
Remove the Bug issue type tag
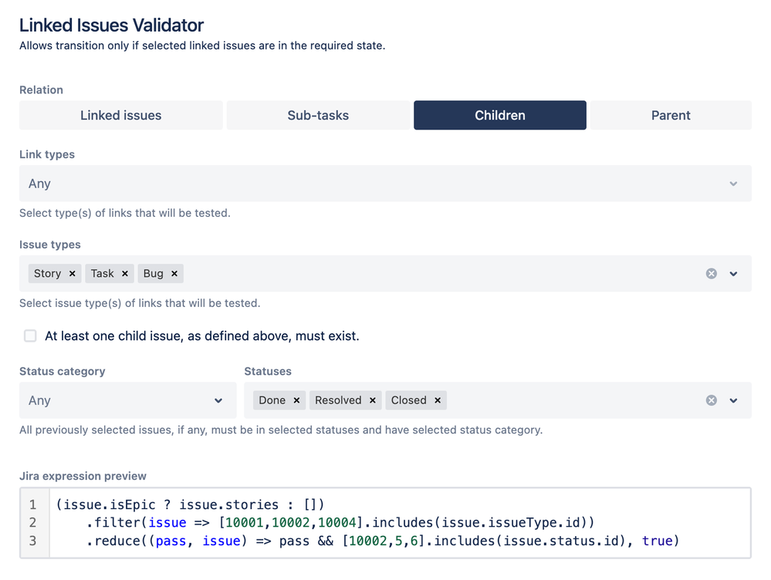coord(174,274)
